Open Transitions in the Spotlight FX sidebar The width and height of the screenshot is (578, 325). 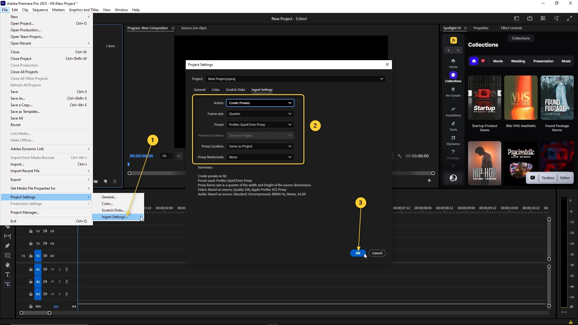pyautogui.click(x=453, y=112)
